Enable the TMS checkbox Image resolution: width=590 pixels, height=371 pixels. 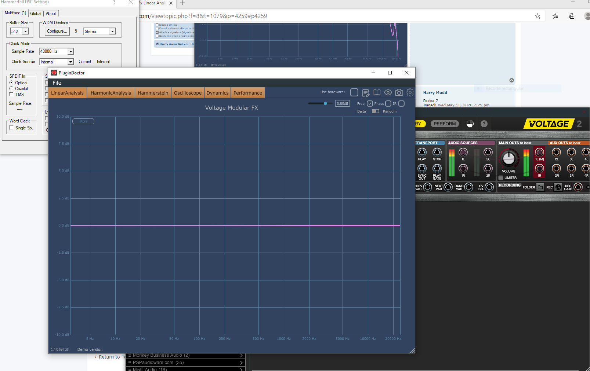point(11,94)
